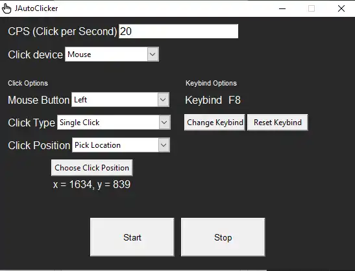
Task: Click the Click Position label
Action: coord(39,145)
